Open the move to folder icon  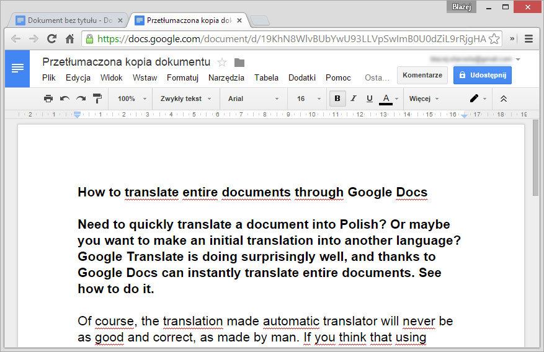pos(239,63)
